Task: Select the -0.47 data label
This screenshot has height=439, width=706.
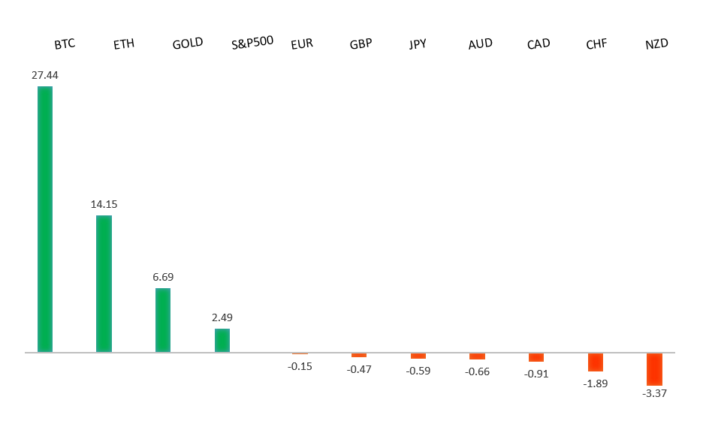Action: pos(359,369)
